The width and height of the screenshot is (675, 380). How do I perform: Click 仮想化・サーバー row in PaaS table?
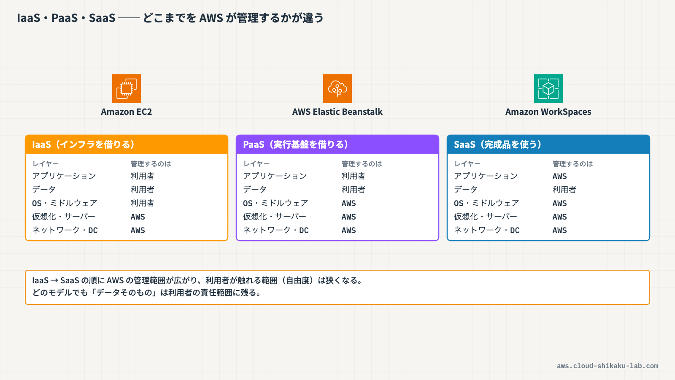337,217
